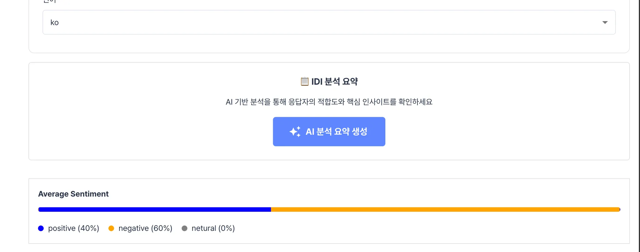The height and width of the screenshot is (252, 640).
Task: Click the clipboard icon beside IDI 분석 요약
Action: tap(304, 81)
